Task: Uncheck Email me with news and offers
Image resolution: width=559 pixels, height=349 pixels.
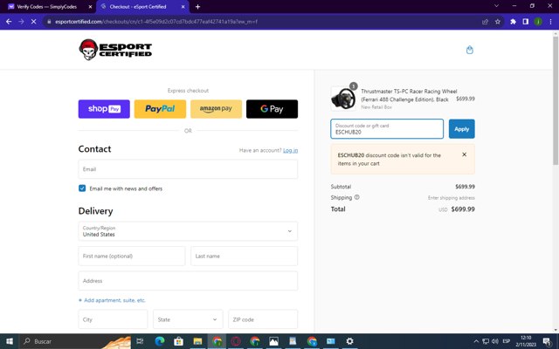Action: click(82, 188)
